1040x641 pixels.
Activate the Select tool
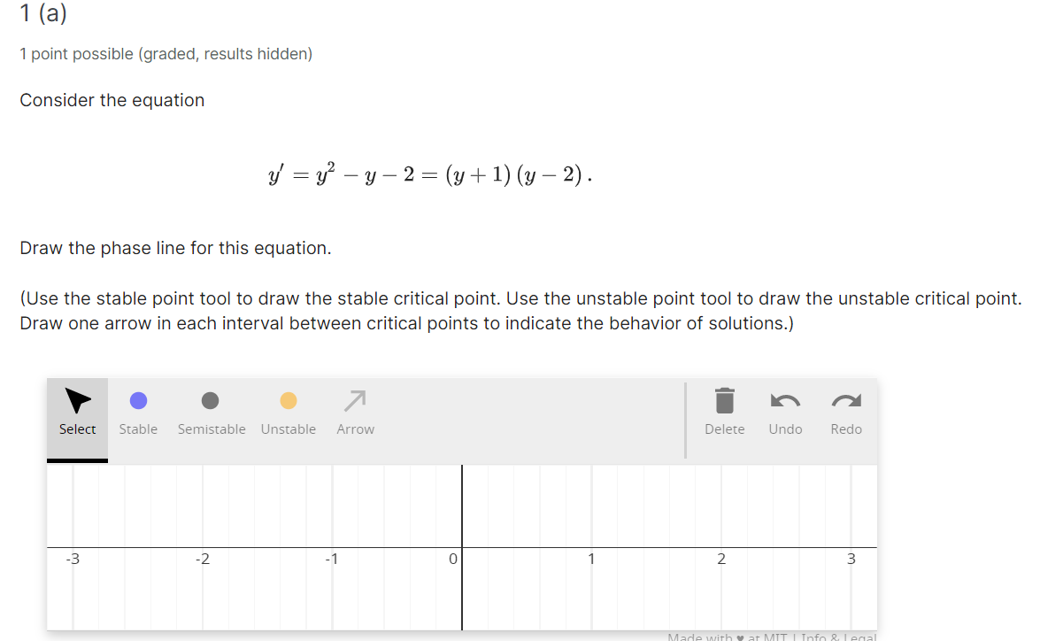tap(77, 413)
